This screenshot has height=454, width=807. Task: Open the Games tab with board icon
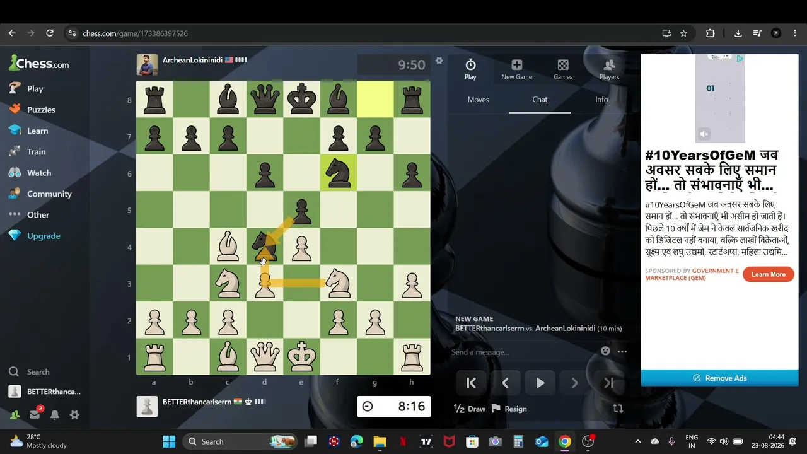(x=563, y=69)
